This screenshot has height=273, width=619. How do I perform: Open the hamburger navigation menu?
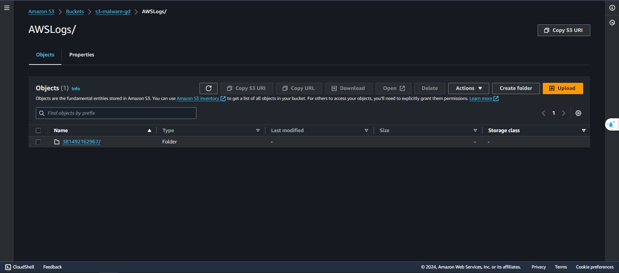point(7,8)
